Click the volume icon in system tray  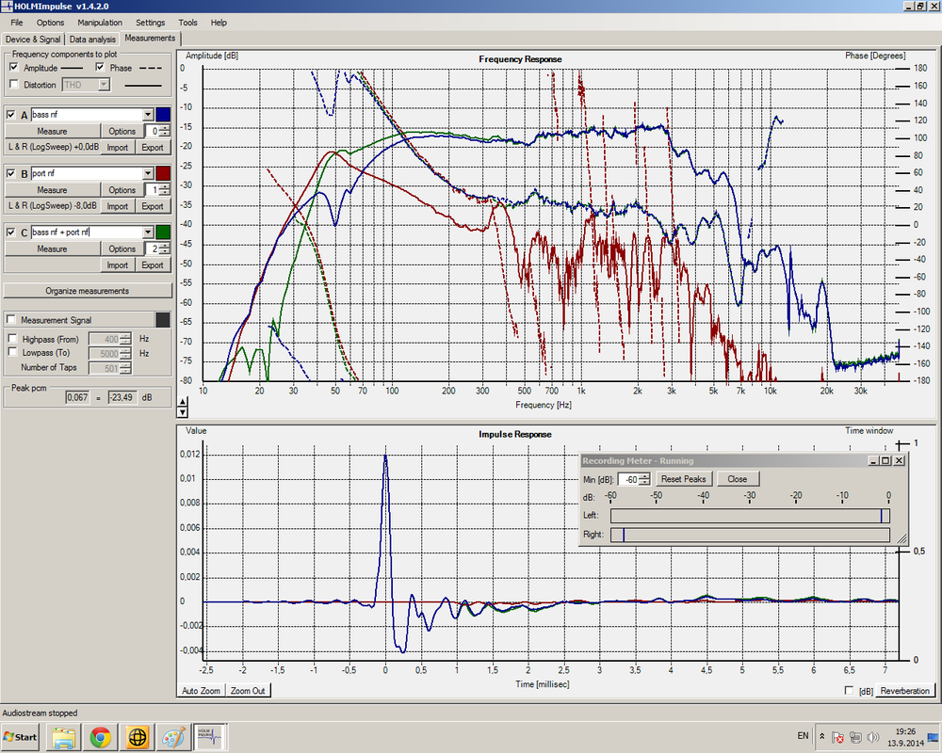(x=873, y=737)
